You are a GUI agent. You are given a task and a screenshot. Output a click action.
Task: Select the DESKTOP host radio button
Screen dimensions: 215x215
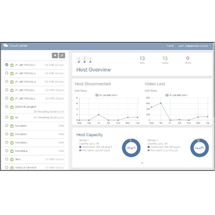click(x=6, y=106)
